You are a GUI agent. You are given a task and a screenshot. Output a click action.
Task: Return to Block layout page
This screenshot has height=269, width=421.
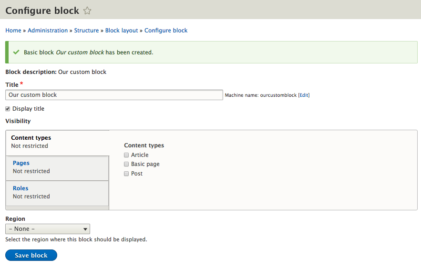(x=122, y=31)
